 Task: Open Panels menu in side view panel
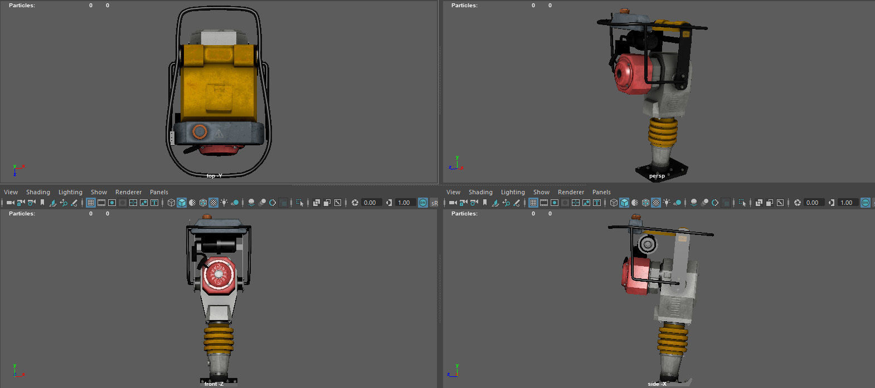[601, 192]
